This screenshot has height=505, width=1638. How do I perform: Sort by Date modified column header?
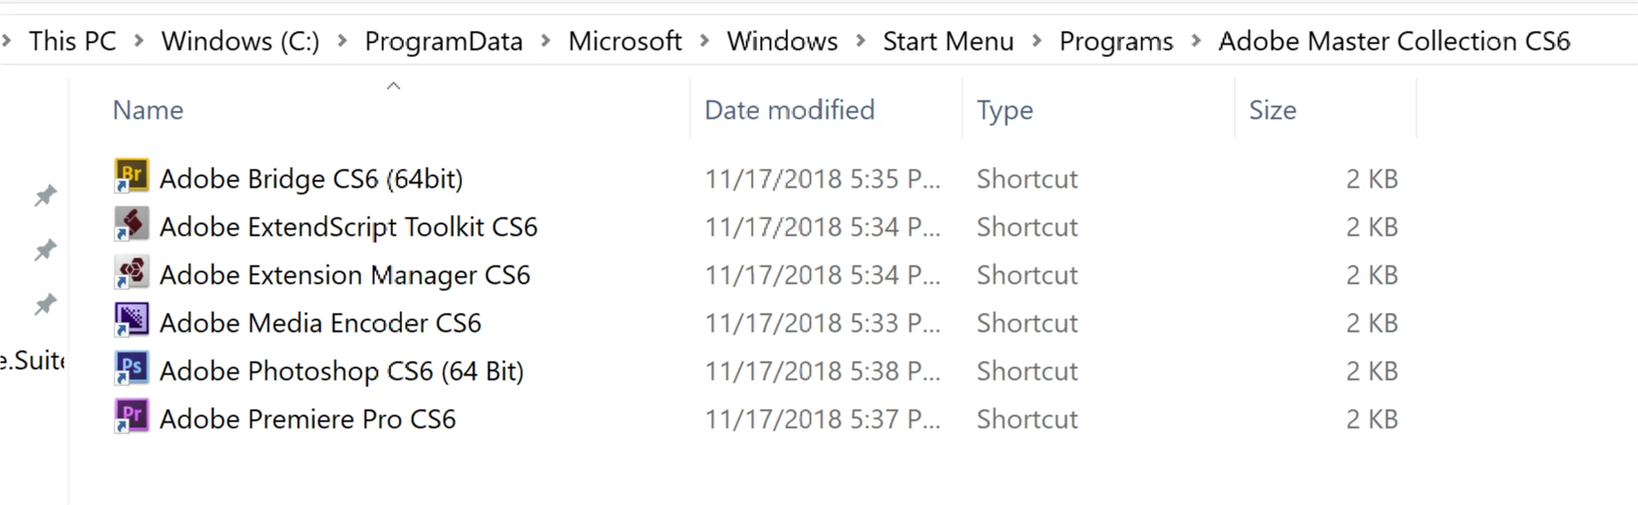[x=789, y=111]
